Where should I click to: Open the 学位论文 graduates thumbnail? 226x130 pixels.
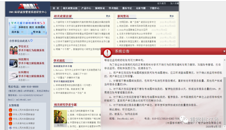[14, 50]
